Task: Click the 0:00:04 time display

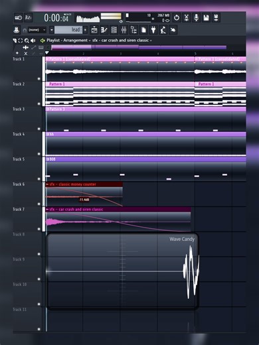Action: (x=56, y=18)
